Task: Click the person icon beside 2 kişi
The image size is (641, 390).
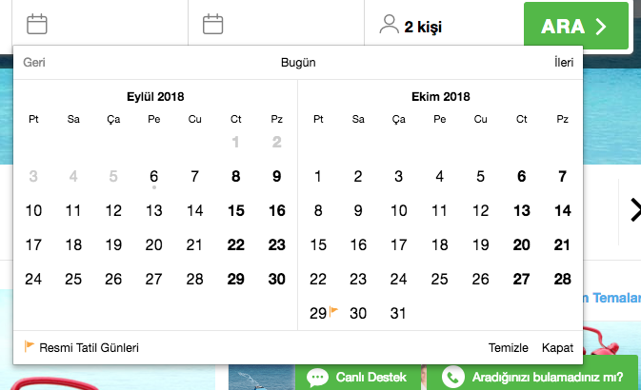Action: (389, 24)
